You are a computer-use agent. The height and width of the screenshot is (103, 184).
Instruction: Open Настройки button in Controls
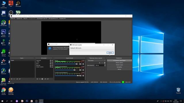[119, 67]
